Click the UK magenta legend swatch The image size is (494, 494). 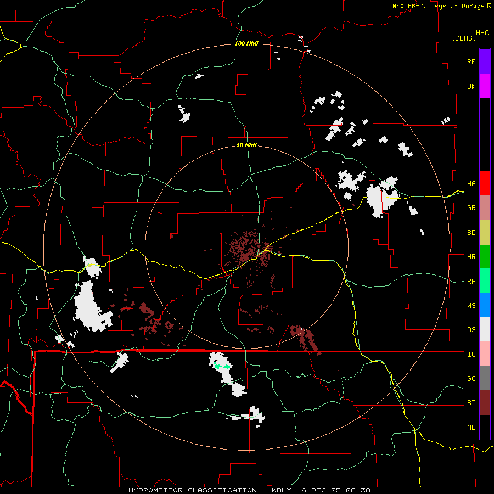pyautogui.click(x=485, y=86)
